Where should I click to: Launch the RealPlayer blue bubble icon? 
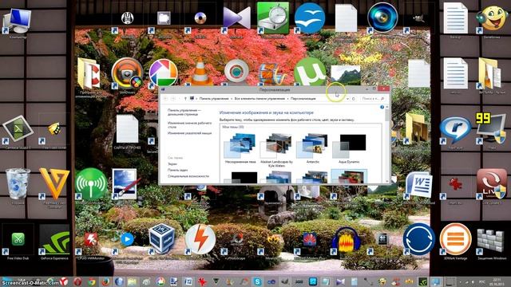tap(455, 130)
